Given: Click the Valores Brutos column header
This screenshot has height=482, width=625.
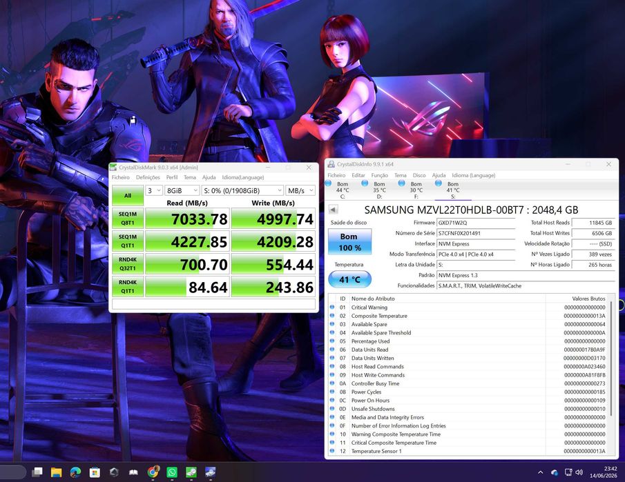Looking at the screenshot, I should point(577,299).
